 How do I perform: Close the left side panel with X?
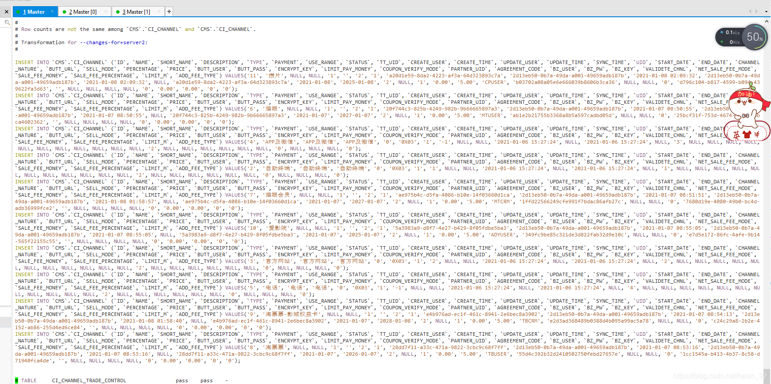(7, 12)
